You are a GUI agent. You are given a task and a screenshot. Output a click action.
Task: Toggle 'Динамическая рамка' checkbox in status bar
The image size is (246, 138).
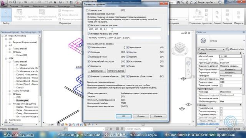pos(217,129)
